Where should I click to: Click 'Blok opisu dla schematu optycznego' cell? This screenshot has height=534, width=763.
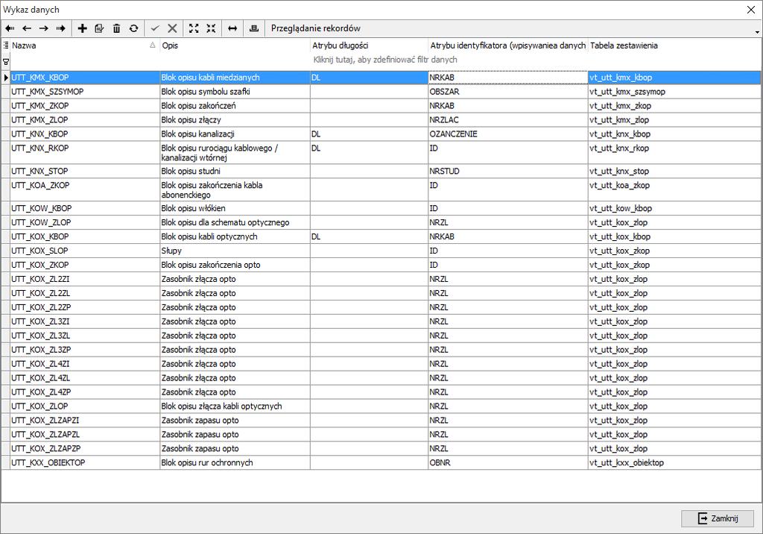pos(235,222)
